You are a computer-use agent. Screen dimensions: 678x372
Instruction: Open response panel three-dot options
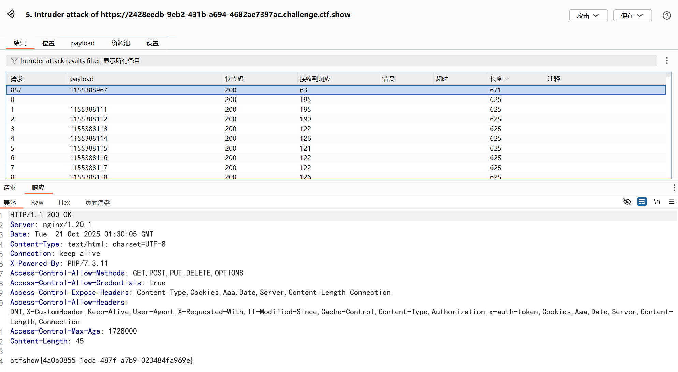(674, 188)
